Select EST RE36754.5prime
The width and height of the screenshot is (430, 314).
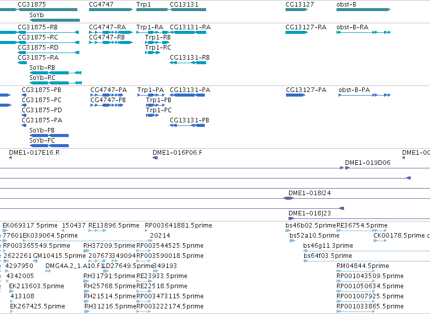(361, 231)
